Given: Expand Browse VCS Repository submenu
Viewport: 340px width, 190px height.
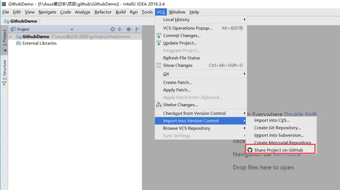Looking at the screenshot, I should [x=244, y=128].
